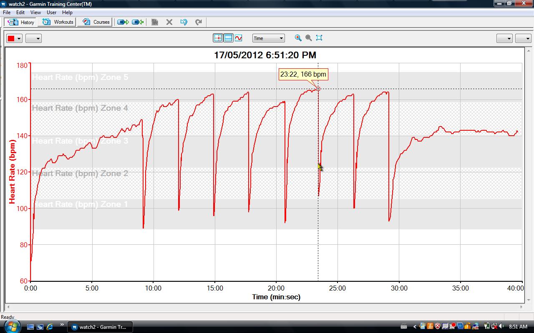Toggle the crosshair cursor display button
This screenshot has height=333, width=534.
pyautogui.click(x=218, y=38)
